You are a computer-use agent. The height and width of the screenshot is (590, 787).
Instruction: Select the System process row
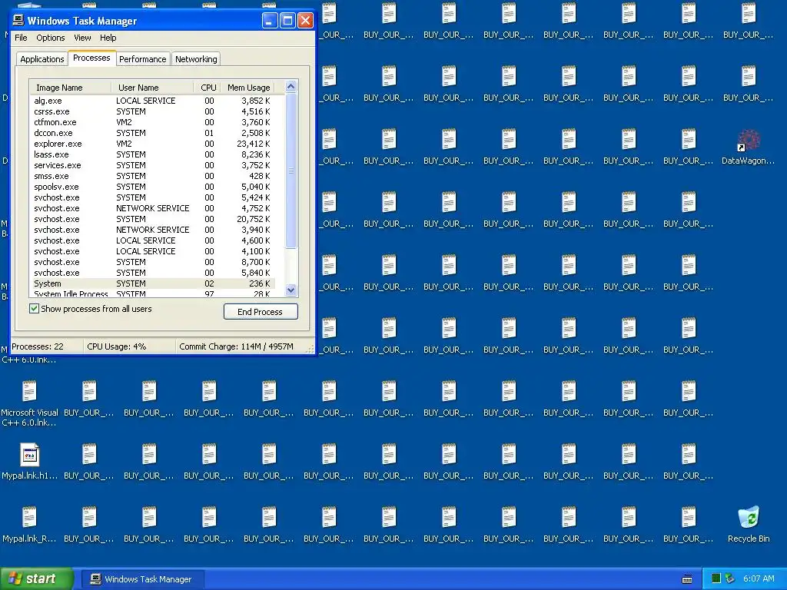153,283
